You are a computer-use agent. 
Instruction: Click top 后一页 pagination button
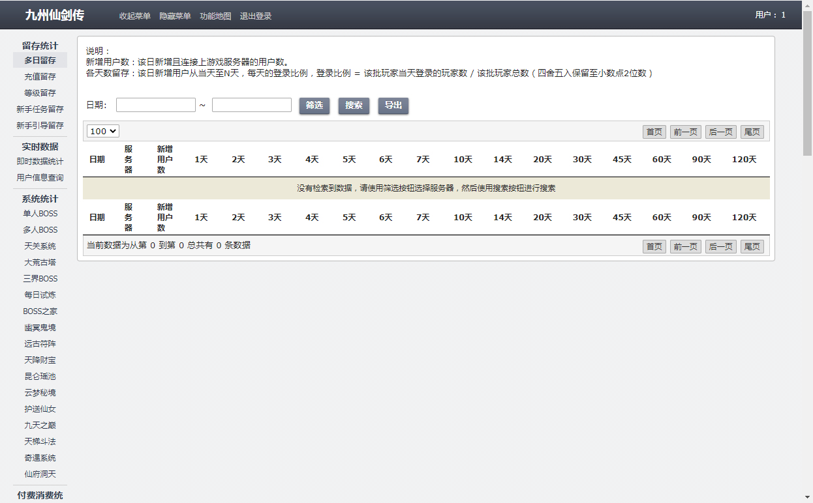[x=721, y=132]
